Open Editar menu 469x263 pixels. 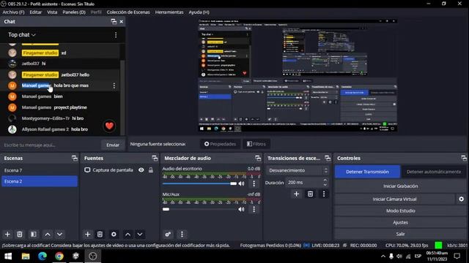36,12
